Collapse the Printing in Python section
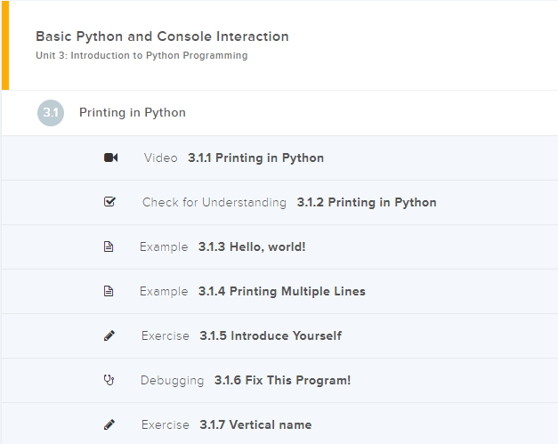Viewport: 558px width, 444px height. pos(133,113)
